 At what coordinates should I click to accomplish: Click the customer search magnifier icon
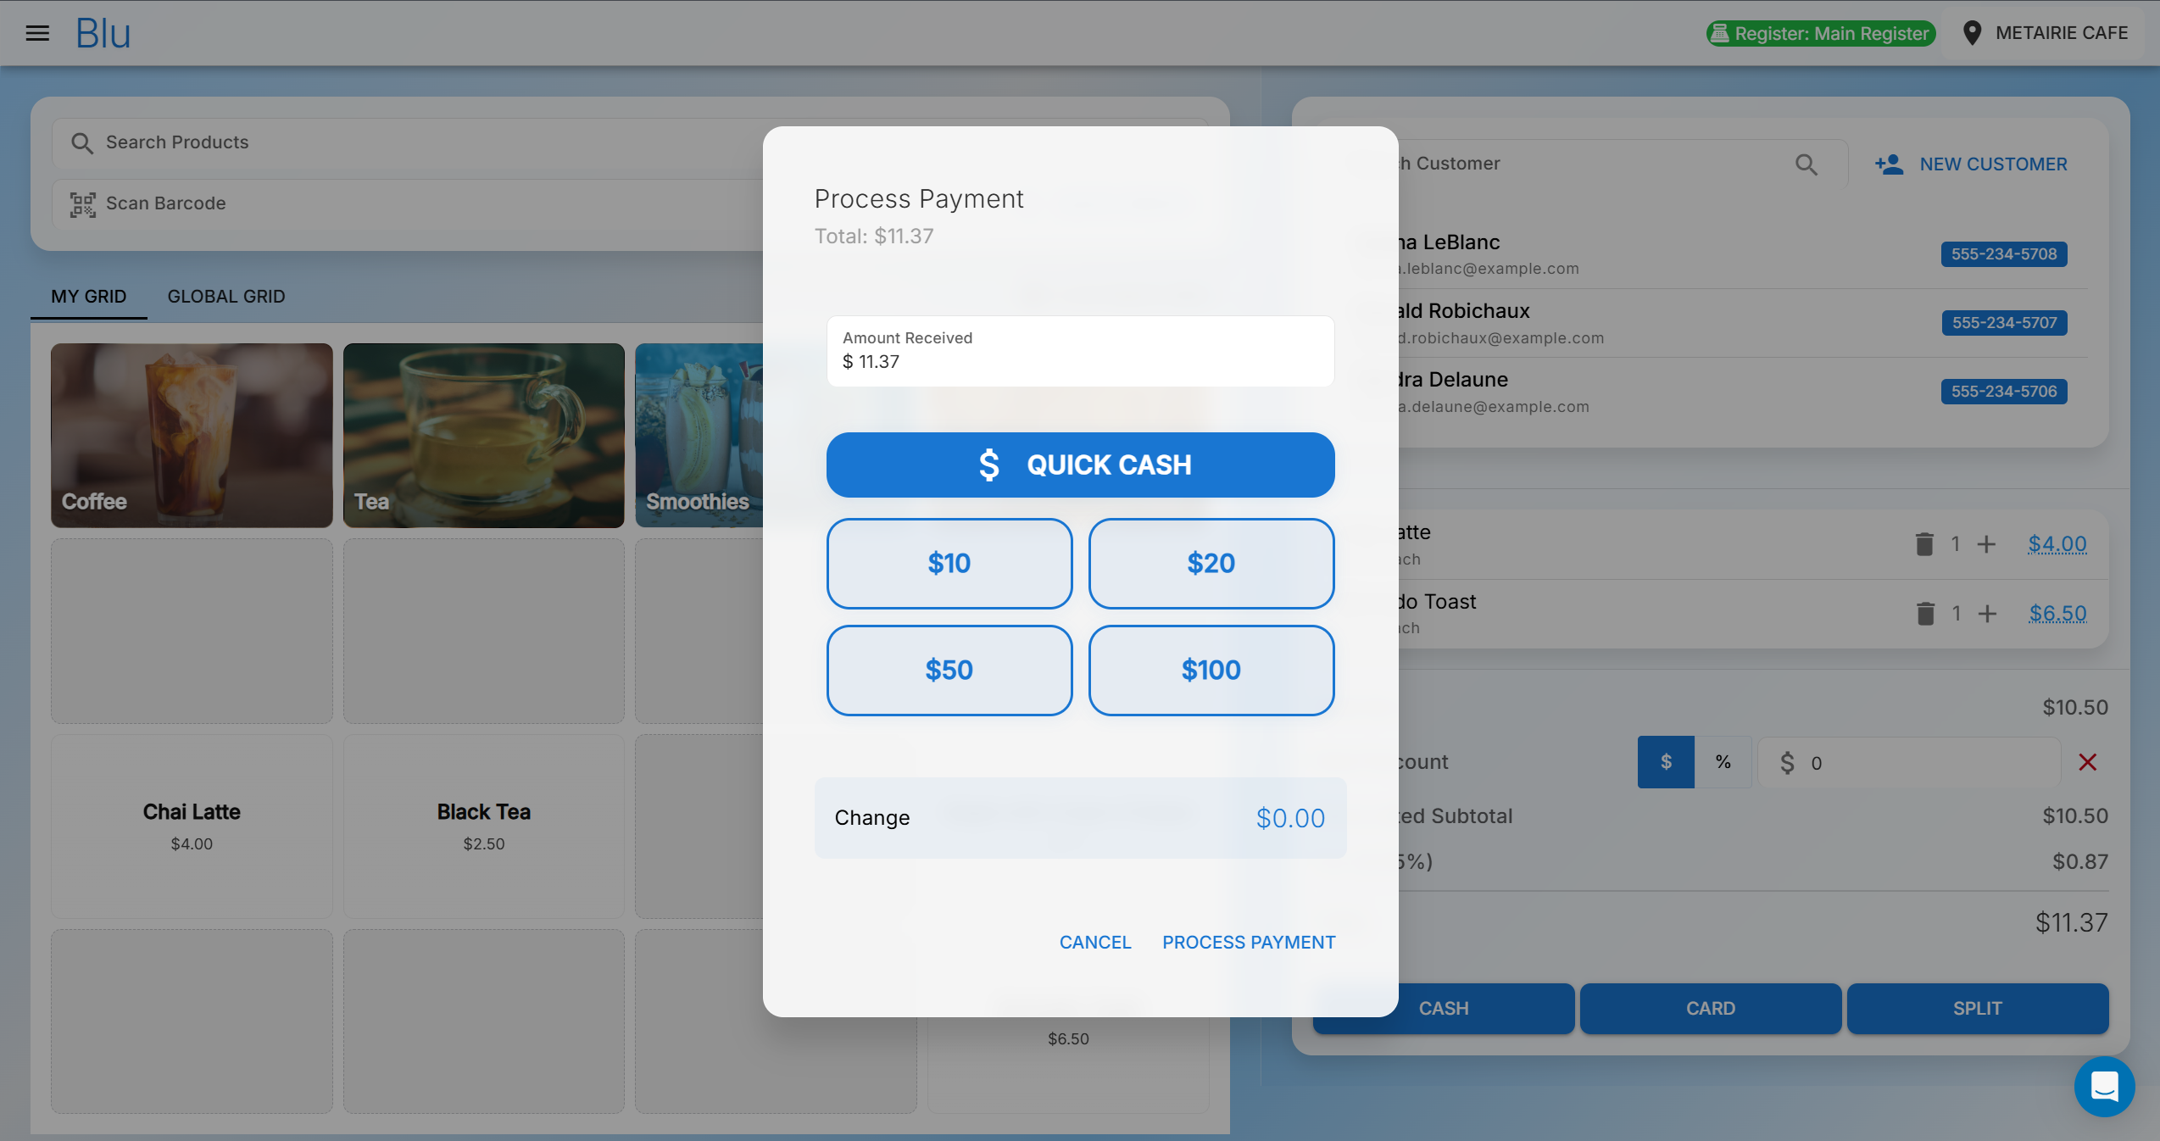coord(1806,164)
